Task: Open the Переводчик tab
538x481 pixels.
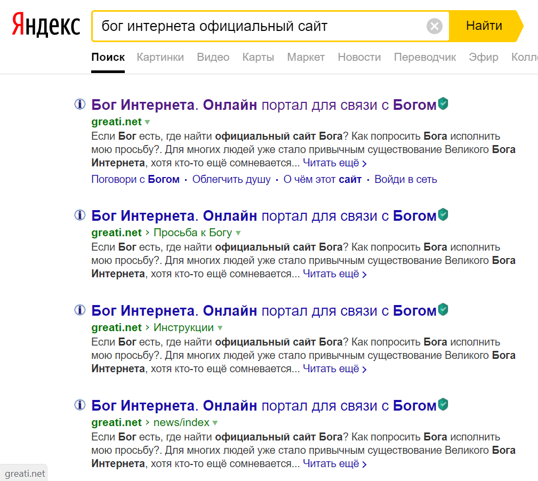Action: pyautogui.click(x=425, y=57)
